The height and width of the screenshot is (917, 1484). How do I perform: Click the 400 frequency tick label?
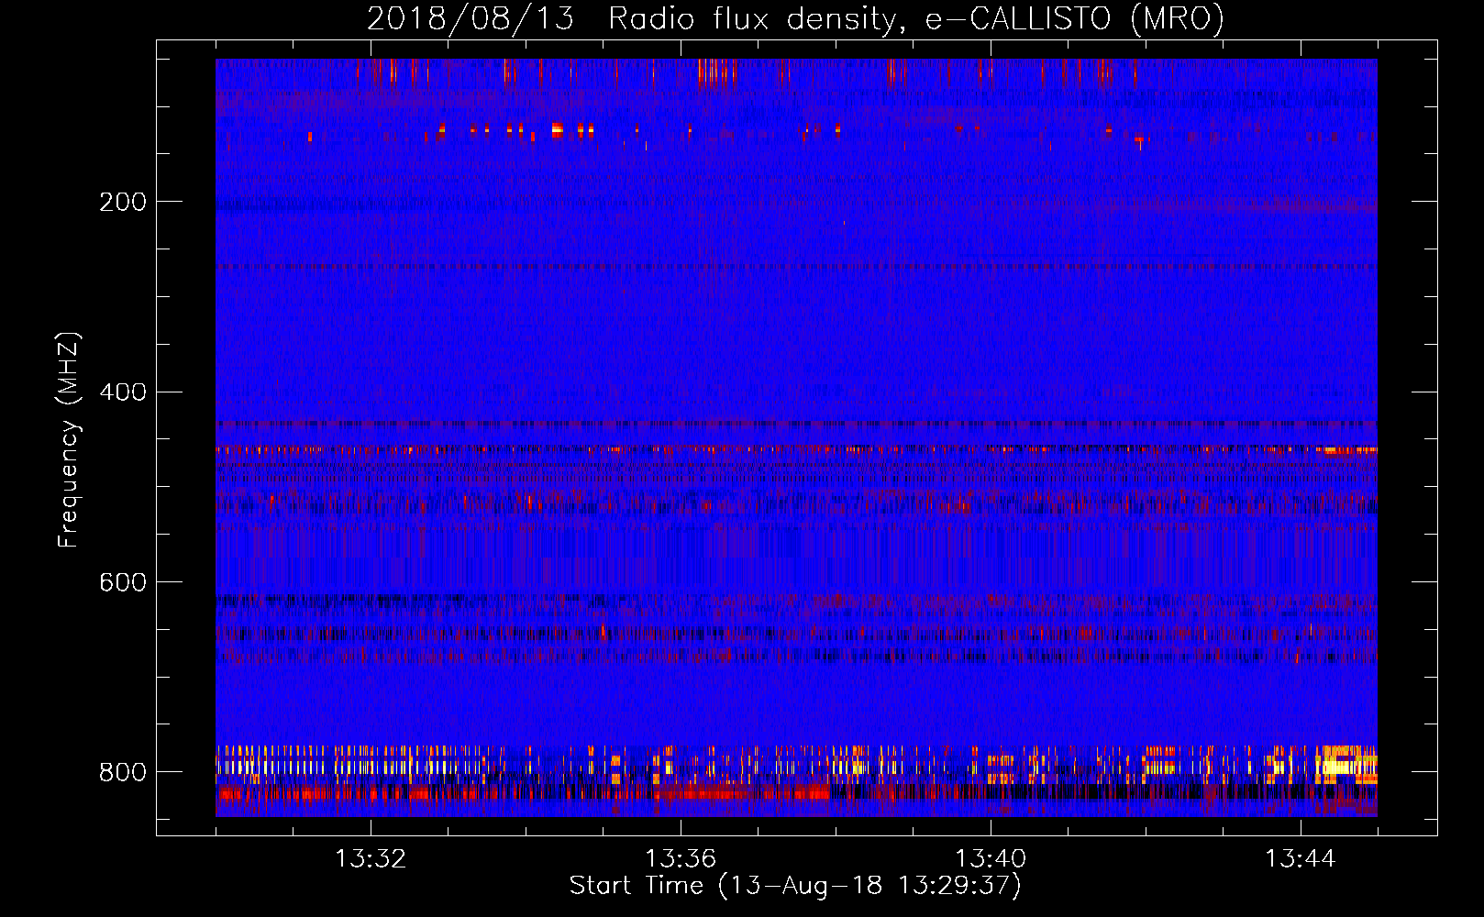(x=123, y=392)
